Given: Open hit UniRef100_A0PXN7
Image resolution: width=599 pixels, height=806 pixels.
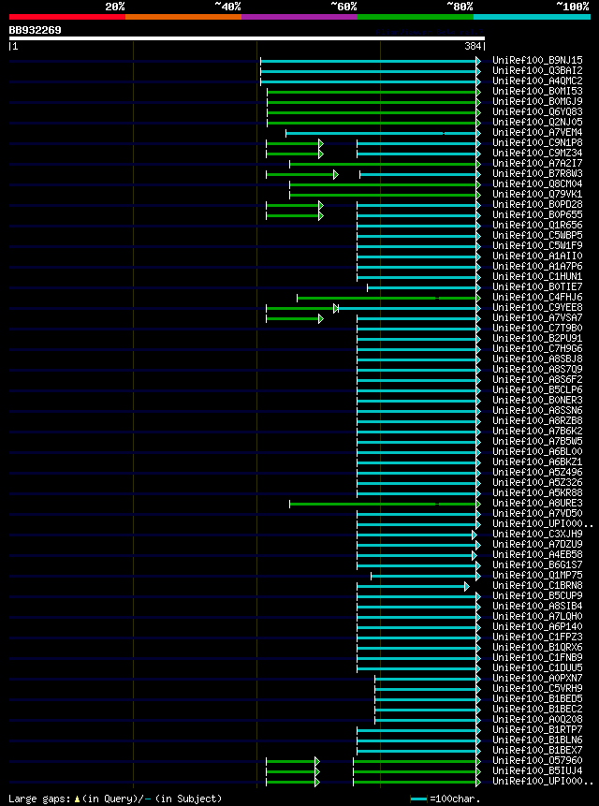Looking at the screenshot, I should pyautogui.click(x=537, y=678).
